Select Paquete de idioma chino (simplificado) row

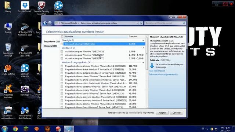click(103, 80)
